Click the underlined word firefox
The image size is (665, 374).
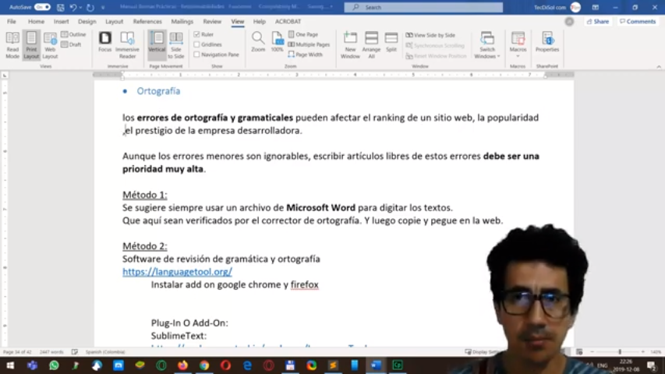point(305,284)
